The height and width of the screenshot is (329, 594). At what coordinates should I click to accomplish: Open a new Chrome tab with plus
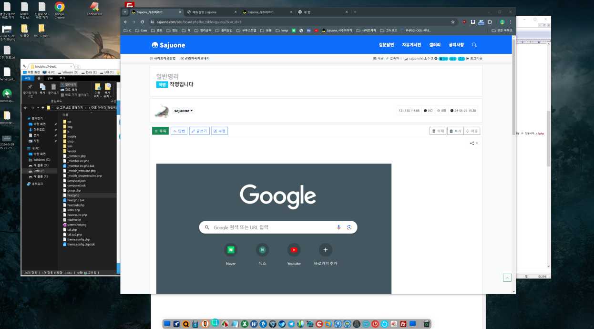pyautogui.click(x=355, y=12)
